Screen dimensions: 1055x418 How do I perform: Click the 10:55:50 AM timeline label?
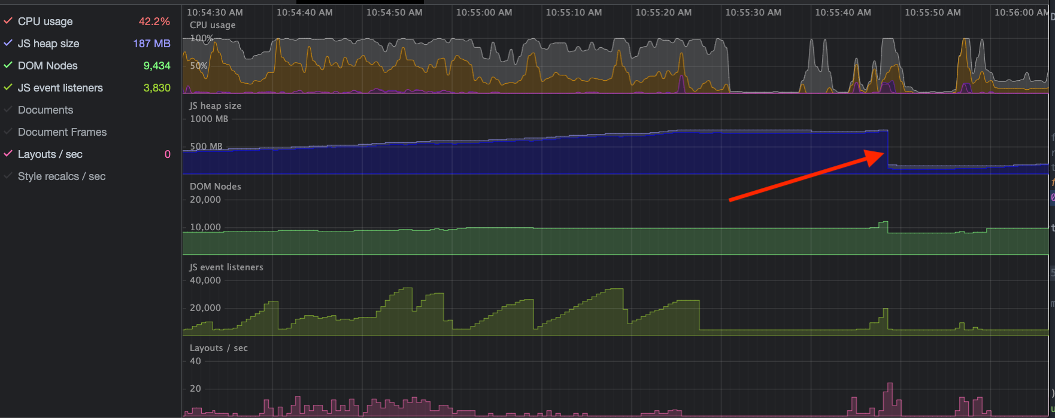pos(933,13)
